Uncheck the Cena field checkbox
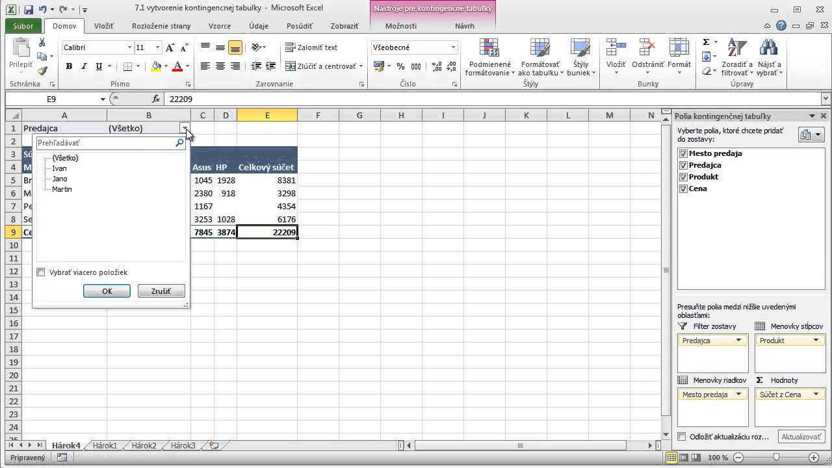Viewport: 832px width, 468px height. 683,188
